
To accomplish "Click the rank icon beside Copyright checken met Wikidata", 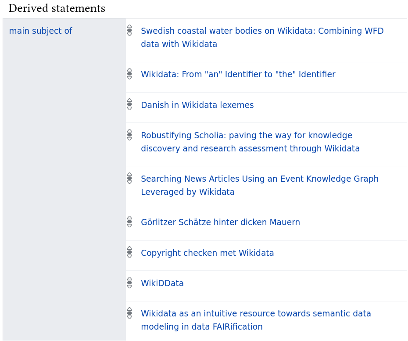I will pyautogui.click(x=129, y=253).
